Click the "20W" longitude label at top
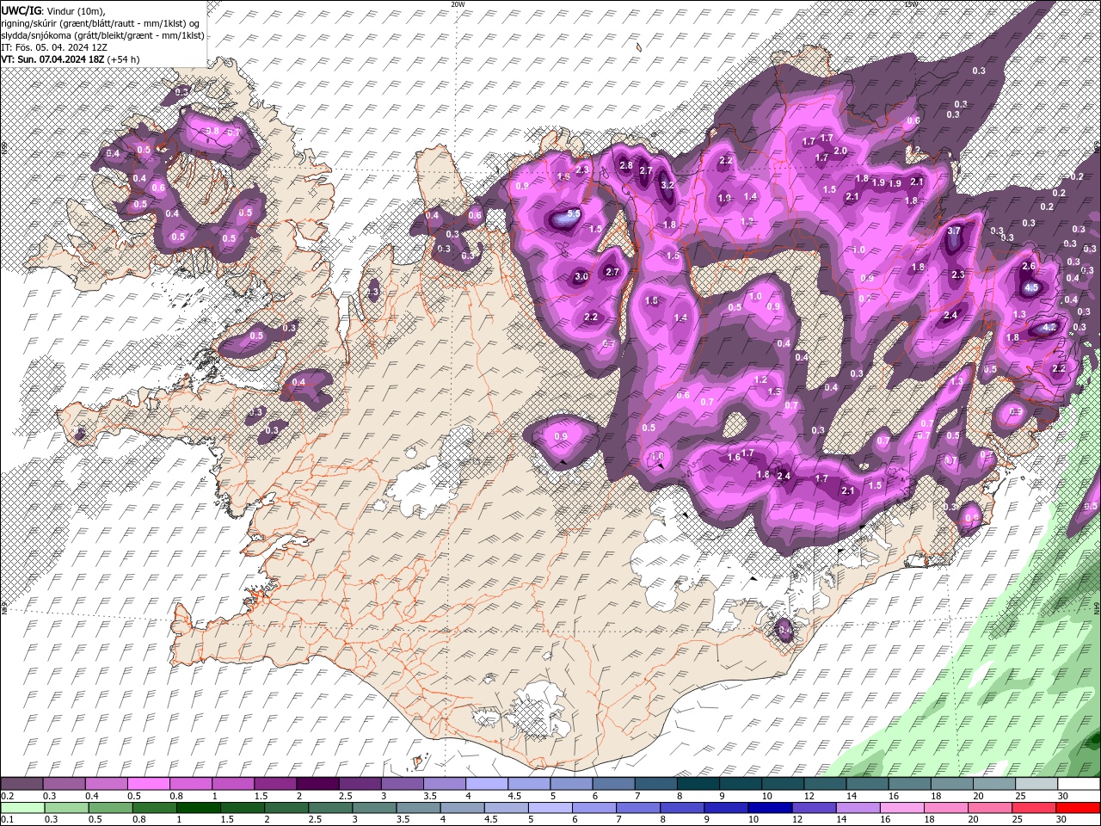The height and width of the screenshot is (826, 1101). pyautogui.click(x=458, y=3)
